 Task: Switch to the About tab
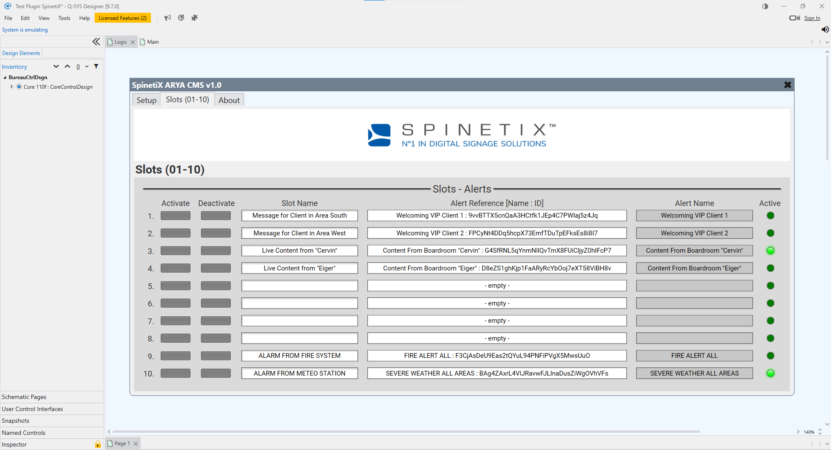click(x=229, y=100)
